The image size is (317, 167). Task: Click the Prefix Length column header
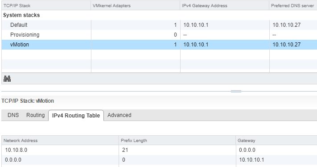177,141
